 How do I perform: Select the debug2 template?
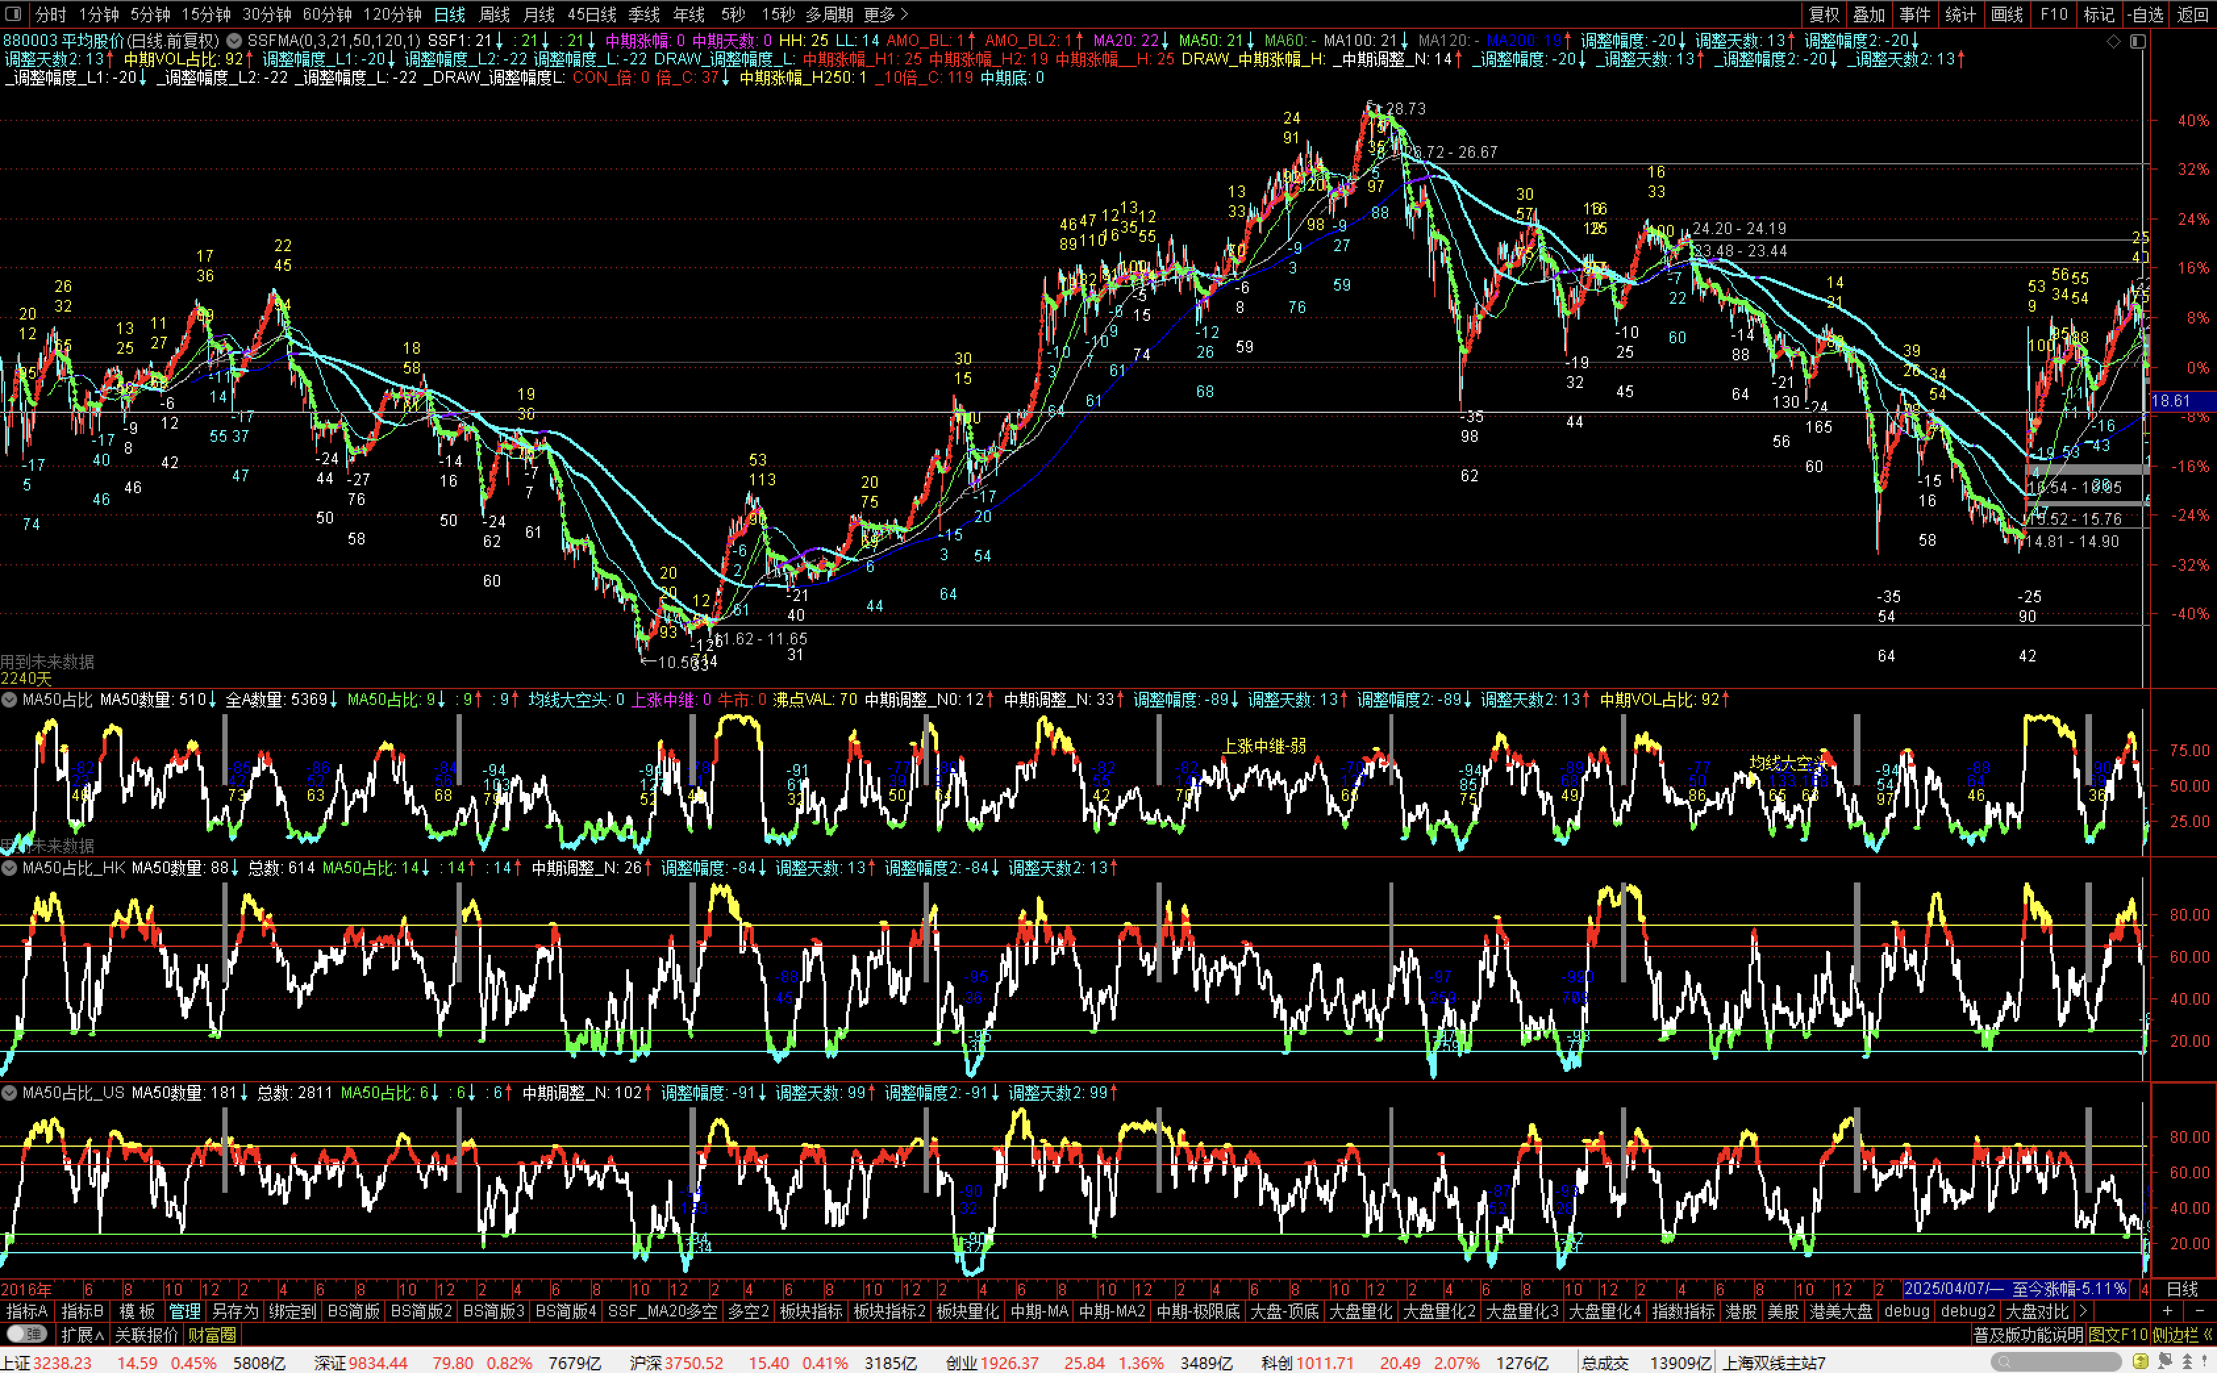click(1968, 1311)
